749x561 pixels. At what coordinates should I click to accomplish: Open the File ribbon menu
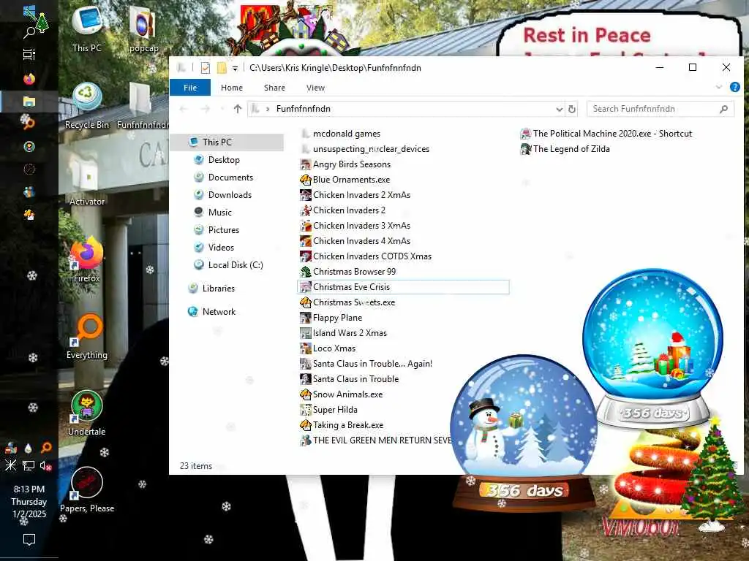click(190, 88)
